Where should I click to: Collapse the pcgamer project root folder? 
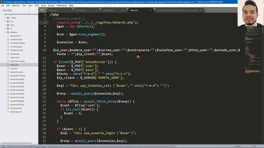3,14
